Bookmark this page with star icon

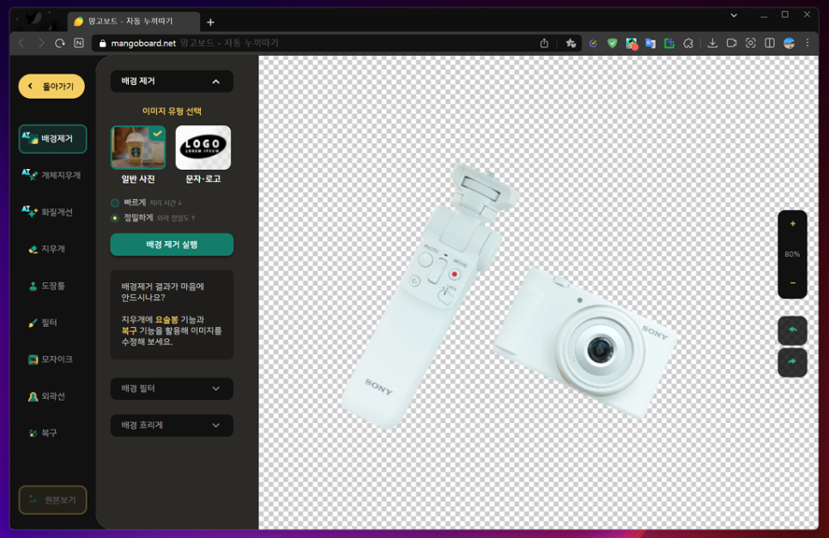click(571, 44)
